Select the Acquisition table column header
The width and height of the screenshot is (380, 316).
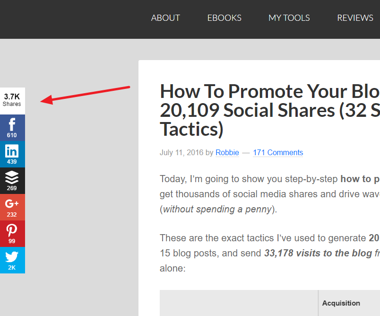pos(341,303)
